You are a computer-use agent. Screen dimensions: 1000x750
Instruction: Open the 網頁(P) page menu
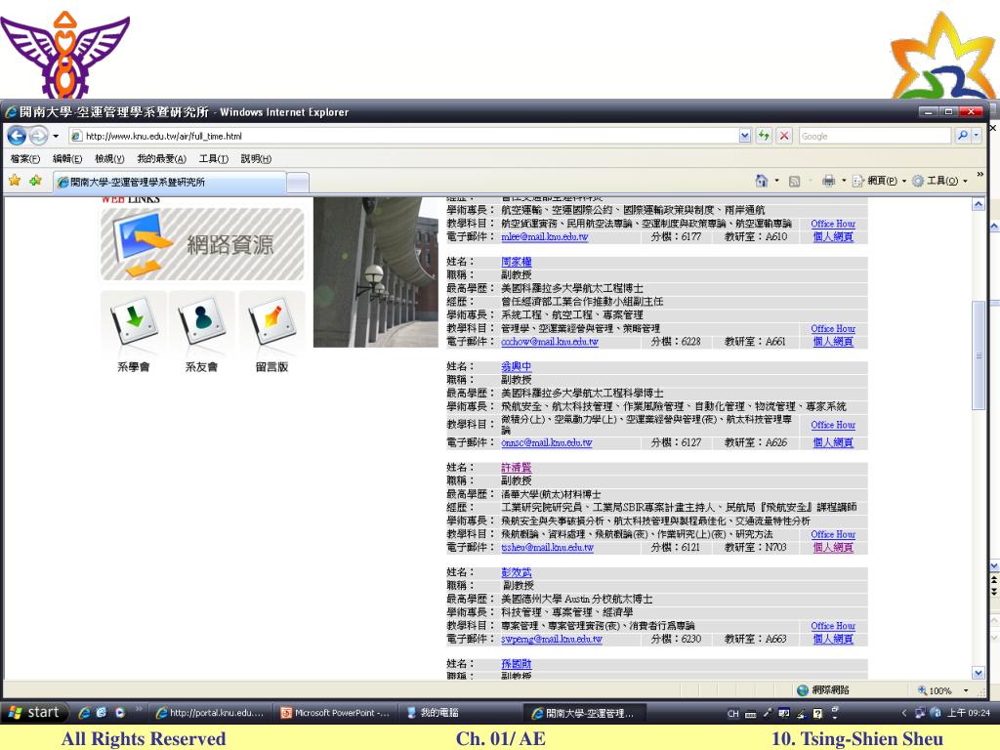pyautogui.click(x=880, y=181)
